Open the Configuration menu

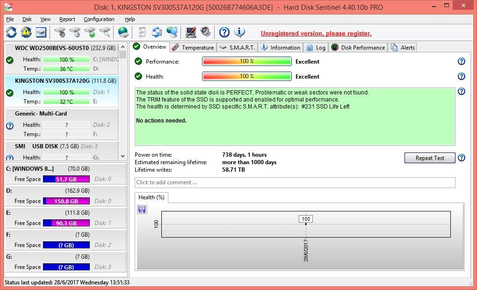click(x=99, y=19)
